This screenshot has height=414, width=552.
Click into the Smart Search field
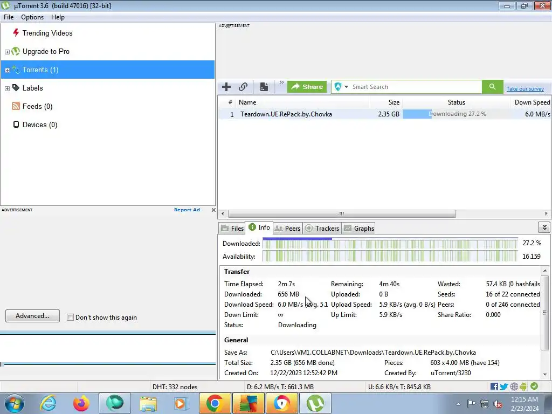[x=416, y=87]
